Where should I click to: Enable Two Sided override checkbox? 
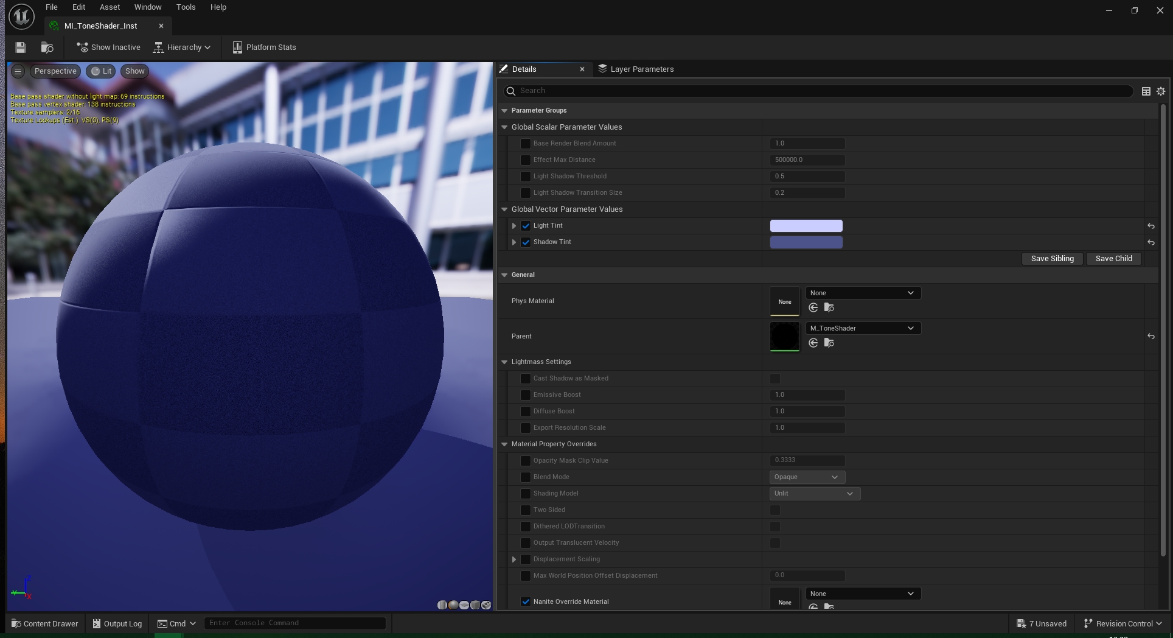(526, 510)
